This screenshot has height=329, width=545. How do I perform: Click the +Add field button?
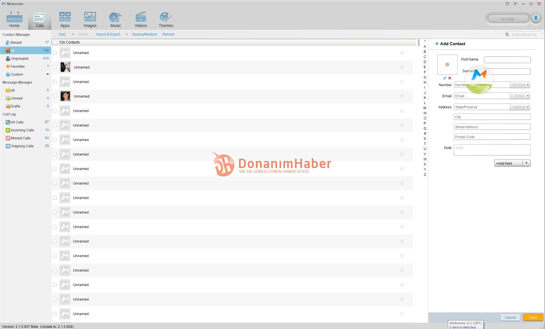[x=508, y=163]
